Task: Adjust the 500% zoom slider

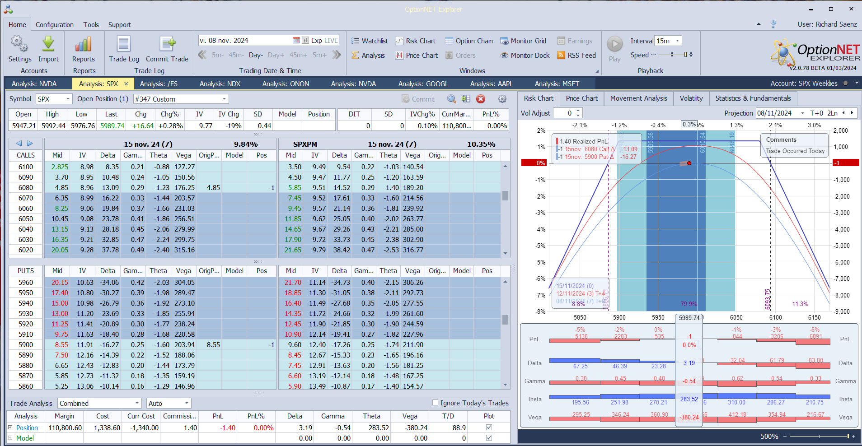Action: (x=819, y=437)
